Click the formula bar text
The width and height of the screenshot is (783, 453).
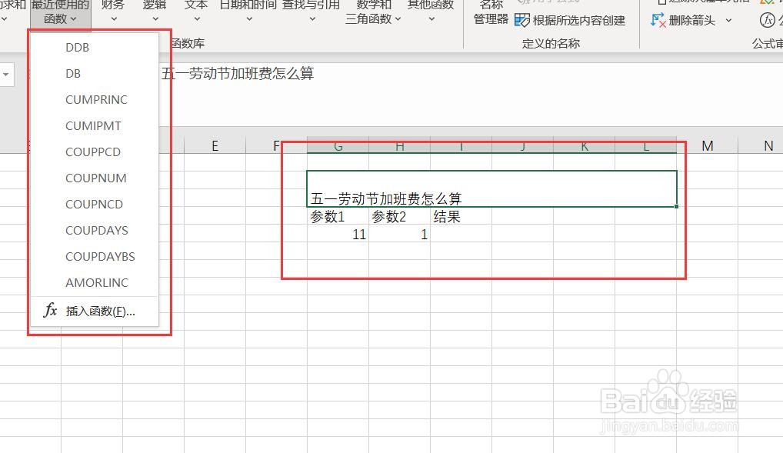click(x=238, y=74)
